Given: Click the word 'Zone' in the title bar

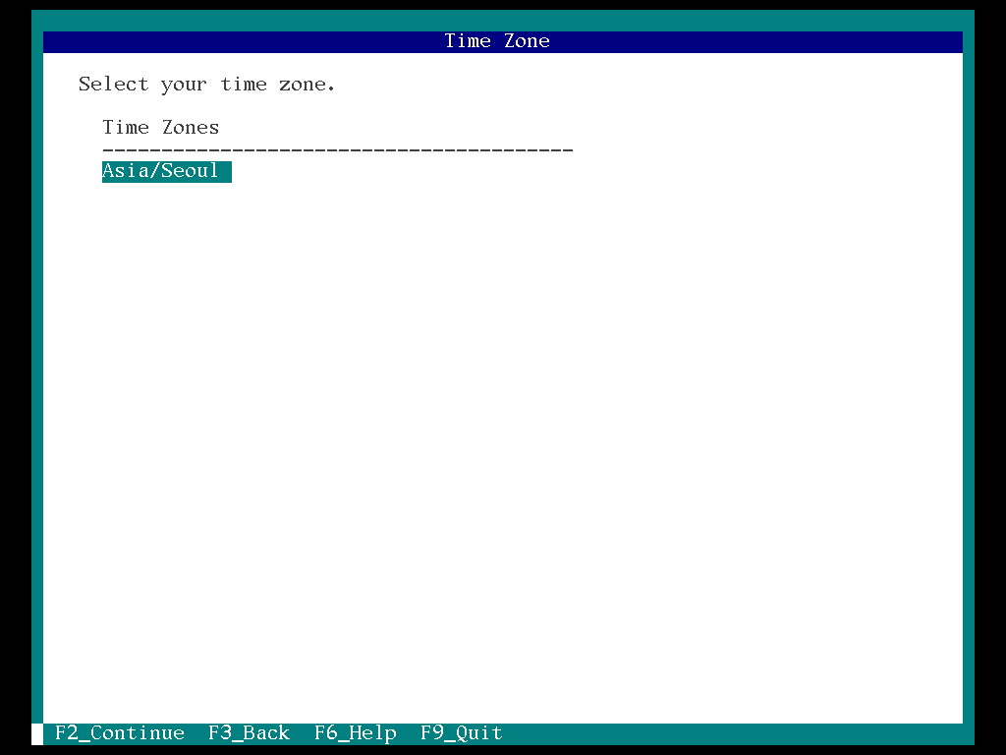Looking at the screenshot, I should tap(527, 41).
